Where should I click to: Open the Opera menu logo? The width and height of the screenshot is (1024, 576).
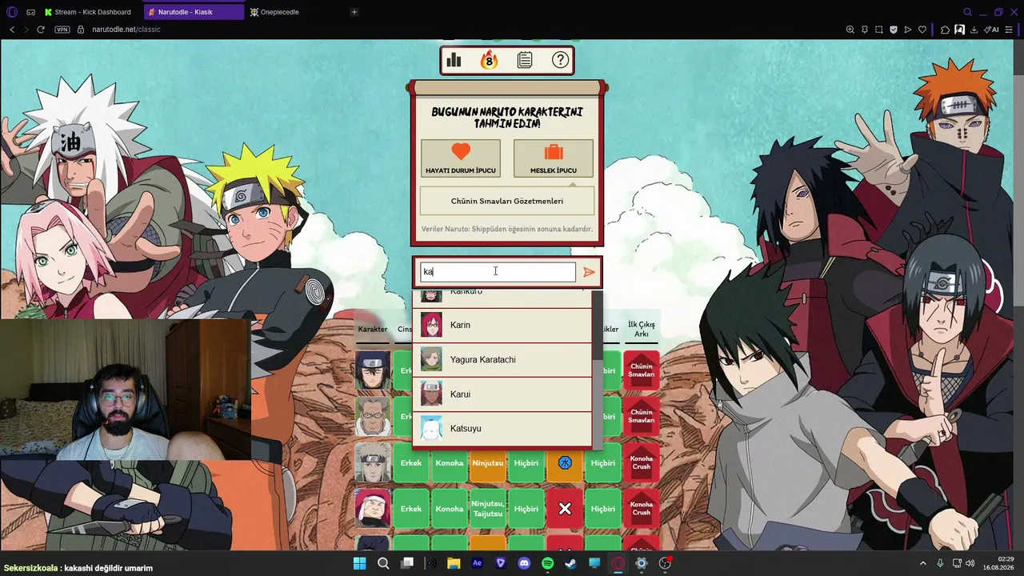click(x=12, y=12)
